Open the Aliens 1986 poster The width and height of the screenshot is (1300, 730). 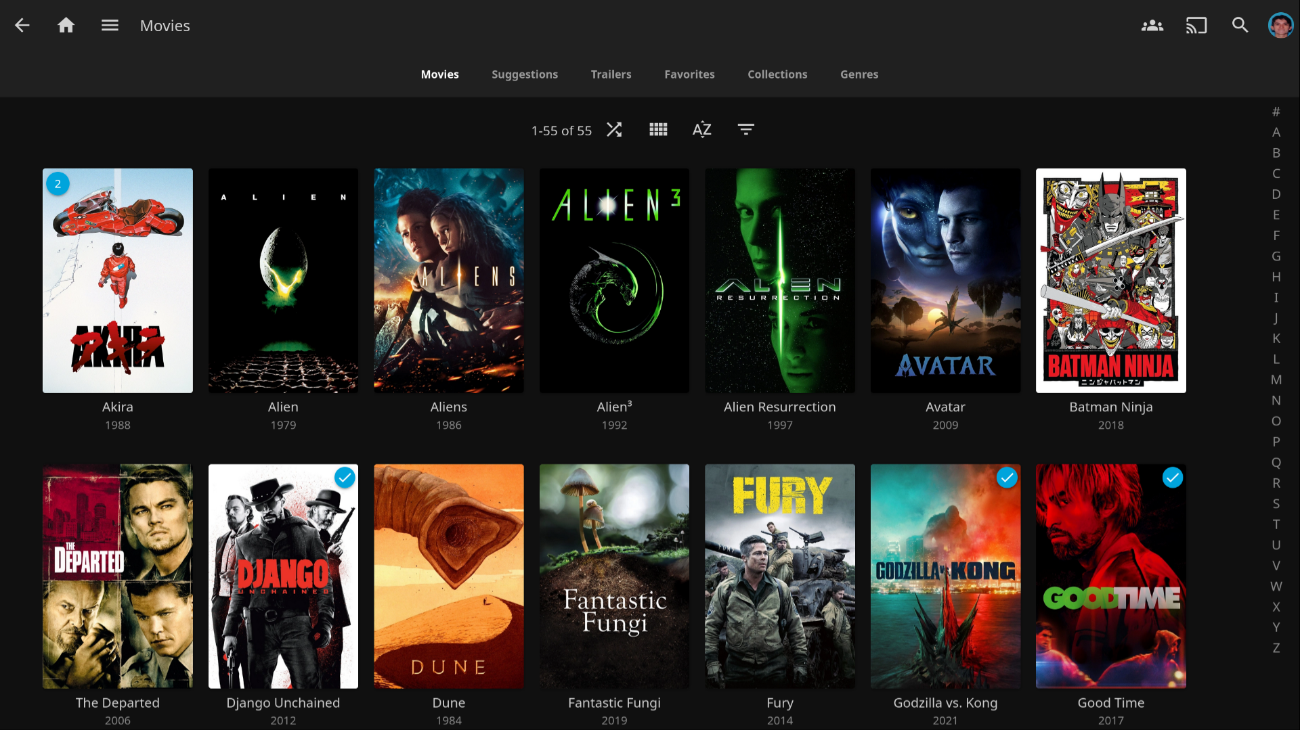click(449, 281)
